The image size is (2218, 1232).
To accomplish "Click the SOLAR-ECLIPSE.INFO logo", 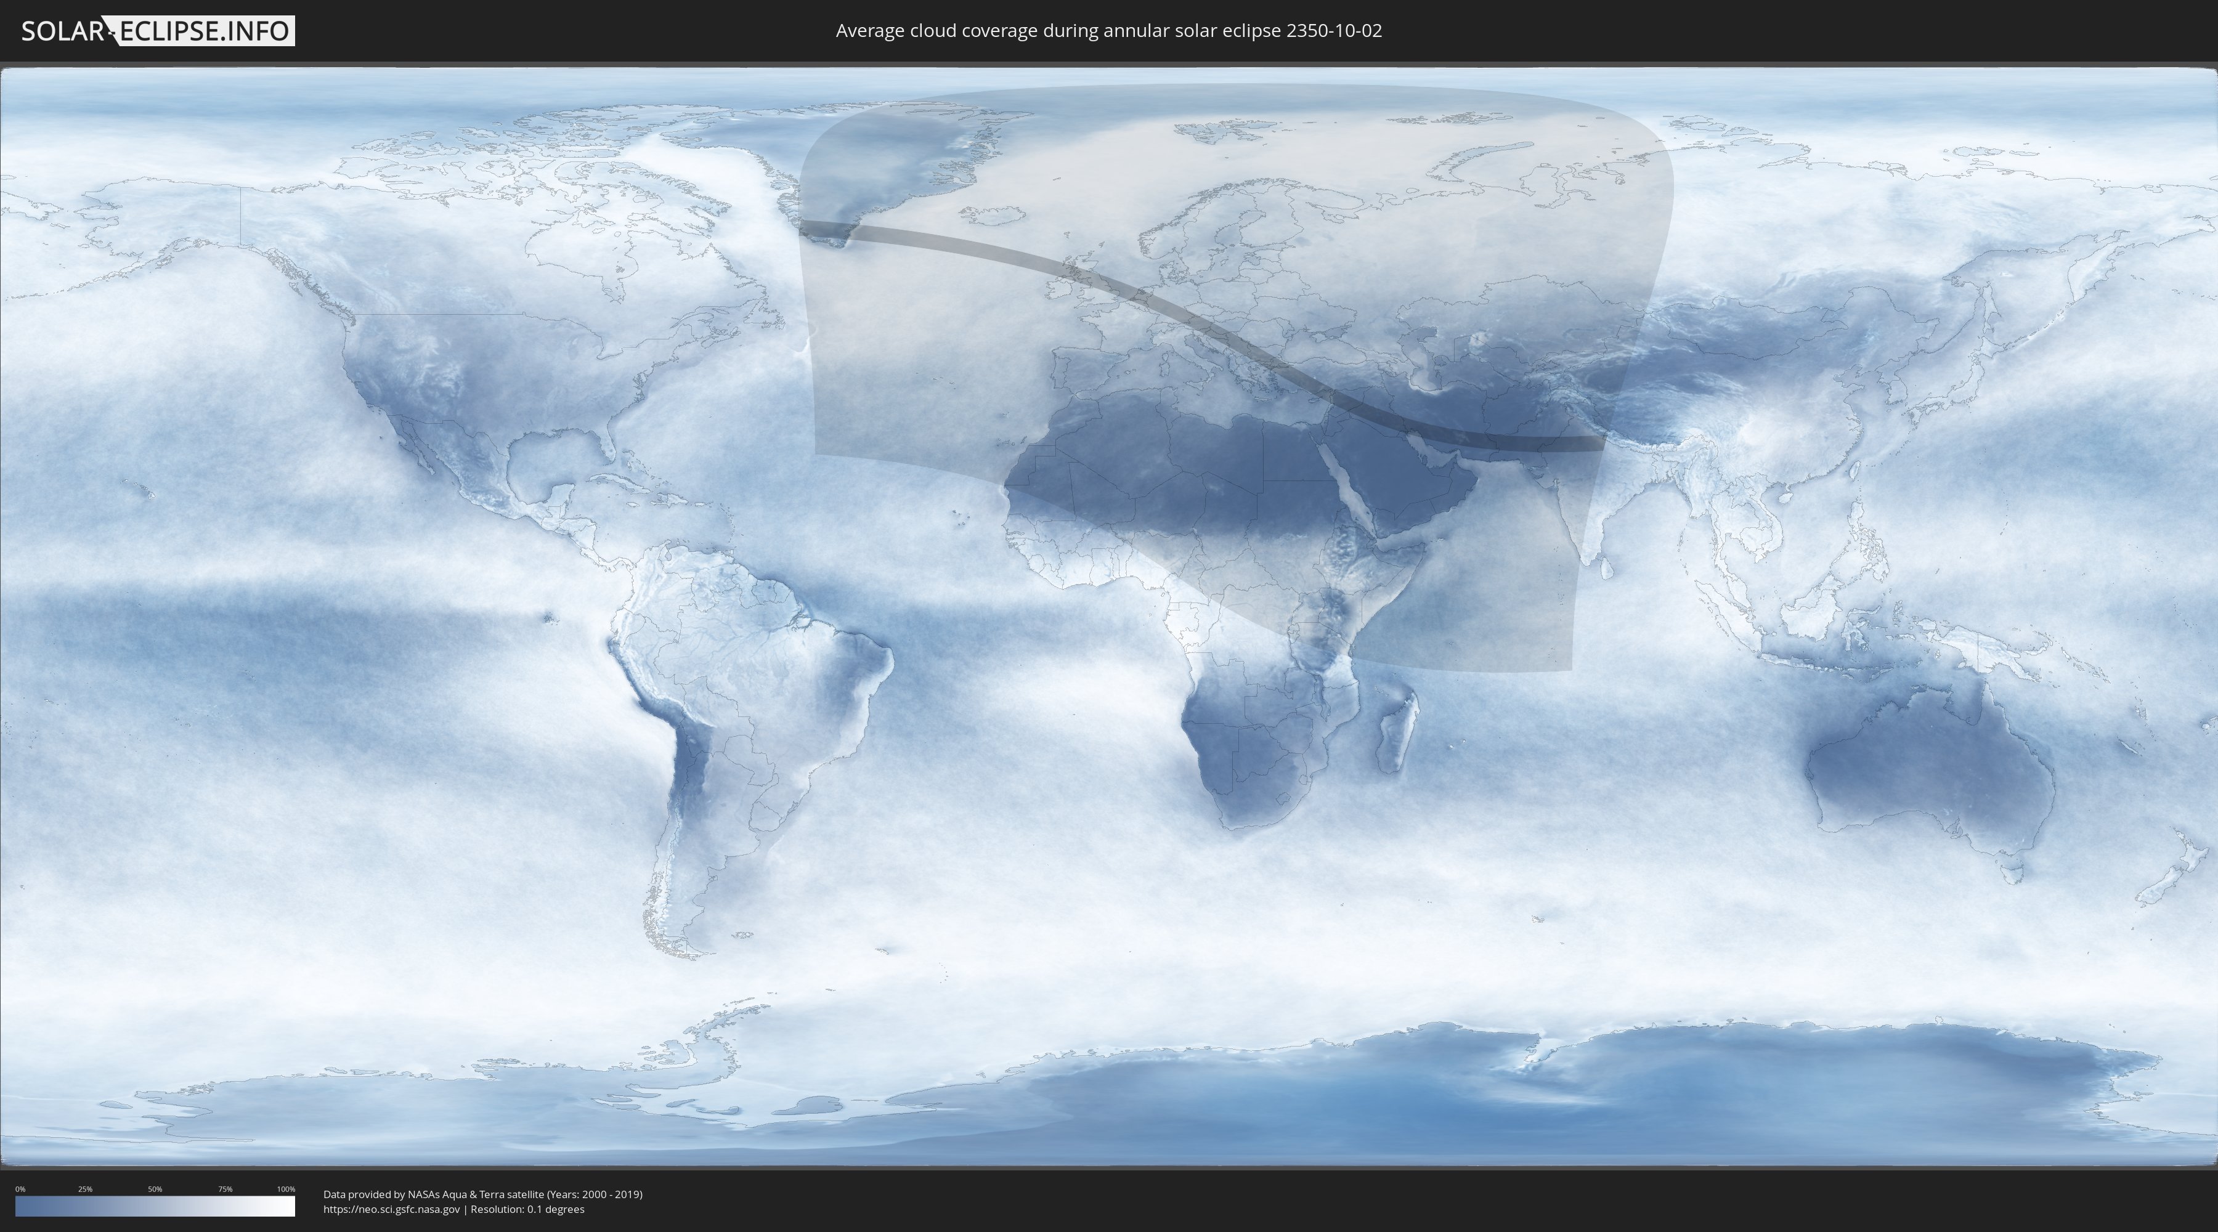I will click(156, 31).
